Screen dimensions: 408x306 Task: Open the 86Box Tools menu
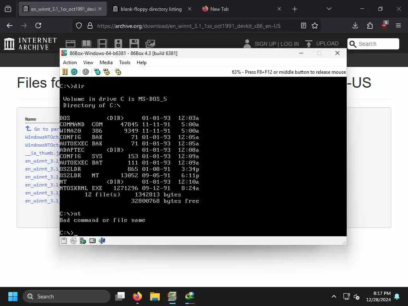[125, 63]
